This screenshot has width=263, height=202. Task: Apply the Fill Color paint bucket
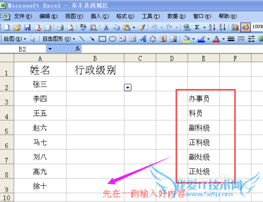click(186, 39)
